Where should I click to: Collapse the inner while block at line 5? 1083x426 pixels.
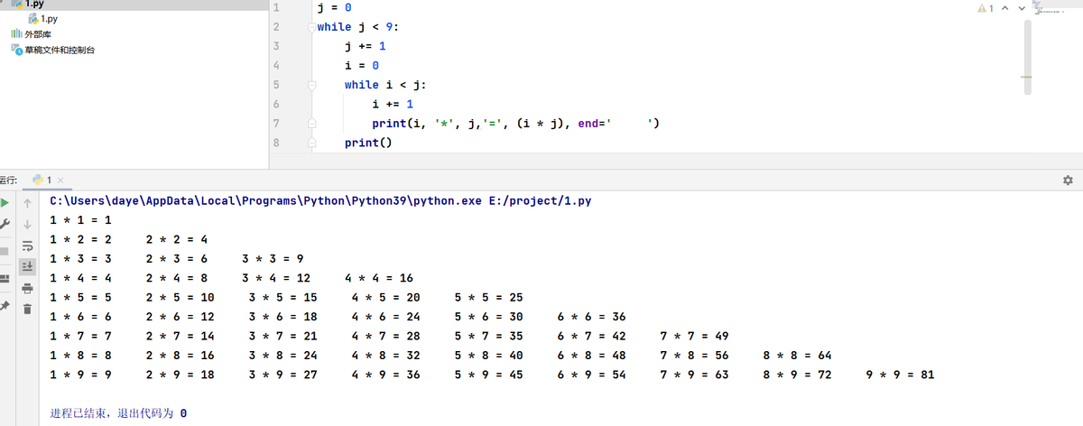311,85
